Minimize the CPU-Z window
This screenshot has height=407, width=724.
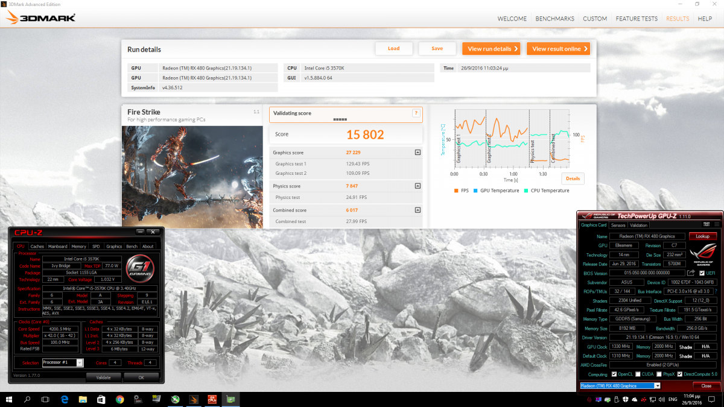click(141, 231)
